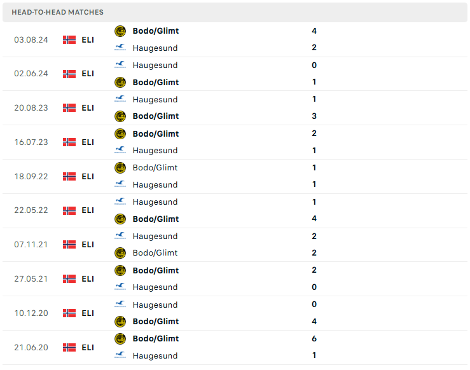The width and height of the screenshot is (470, 370).
Task: Open Haugesund team from 07.11.21 match
Action: 155,236
